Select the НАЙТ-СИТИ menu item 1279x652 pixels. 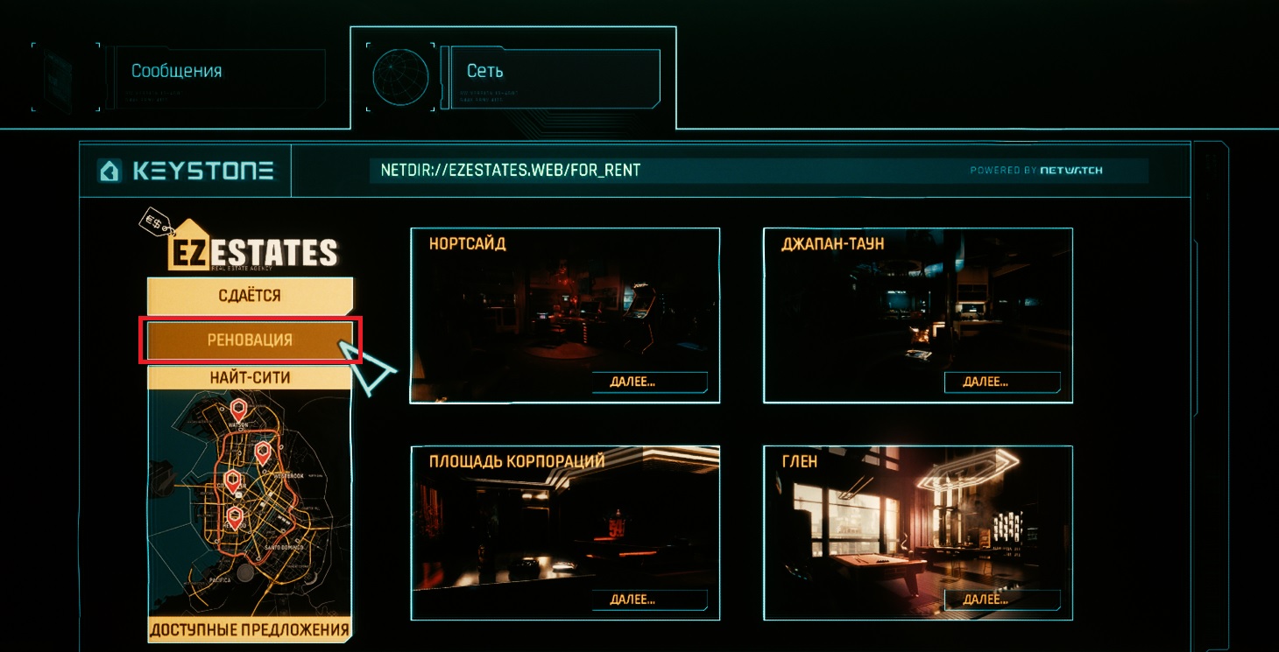250,378
